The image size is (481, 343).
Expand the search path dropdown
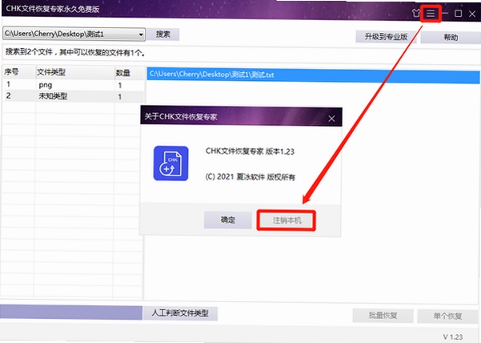click(141, 34)
